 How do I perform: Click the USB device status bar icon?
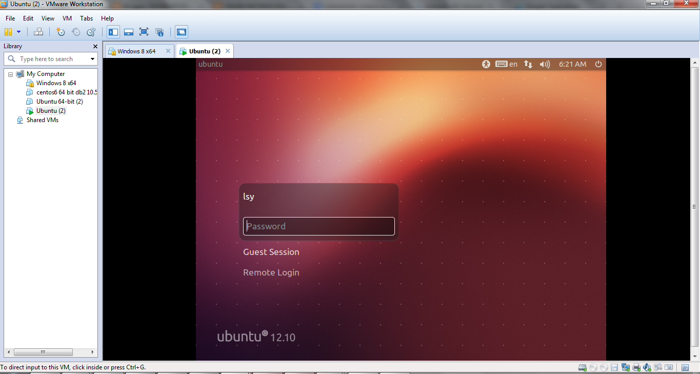(x=658, y=367)
